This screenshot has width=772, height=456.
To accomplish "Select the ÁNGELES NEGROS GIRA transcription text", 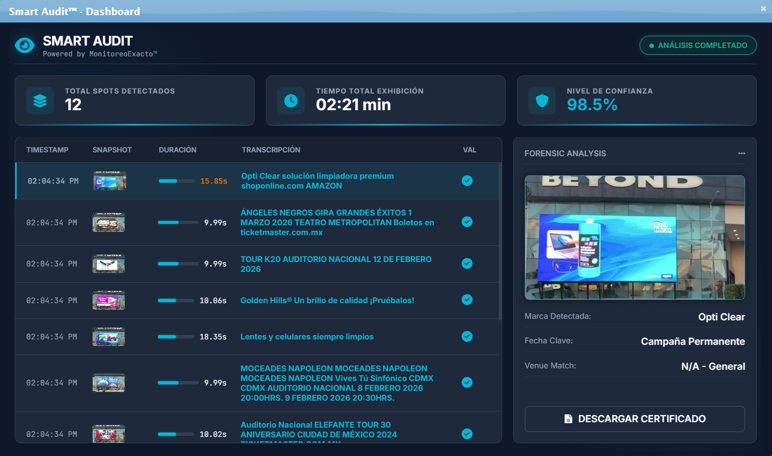I will [337, 222].
